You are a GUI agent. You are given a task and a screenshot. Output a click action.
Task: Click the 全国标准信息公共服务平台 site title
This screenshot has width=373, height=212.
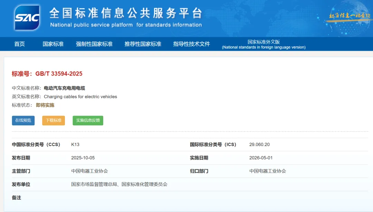126,13
